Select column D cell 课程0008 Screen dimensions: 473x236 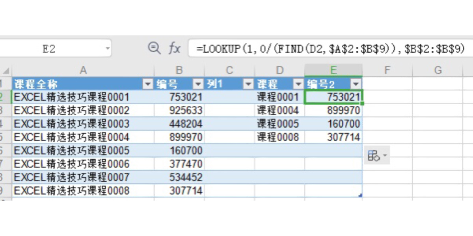click(279, 137)
